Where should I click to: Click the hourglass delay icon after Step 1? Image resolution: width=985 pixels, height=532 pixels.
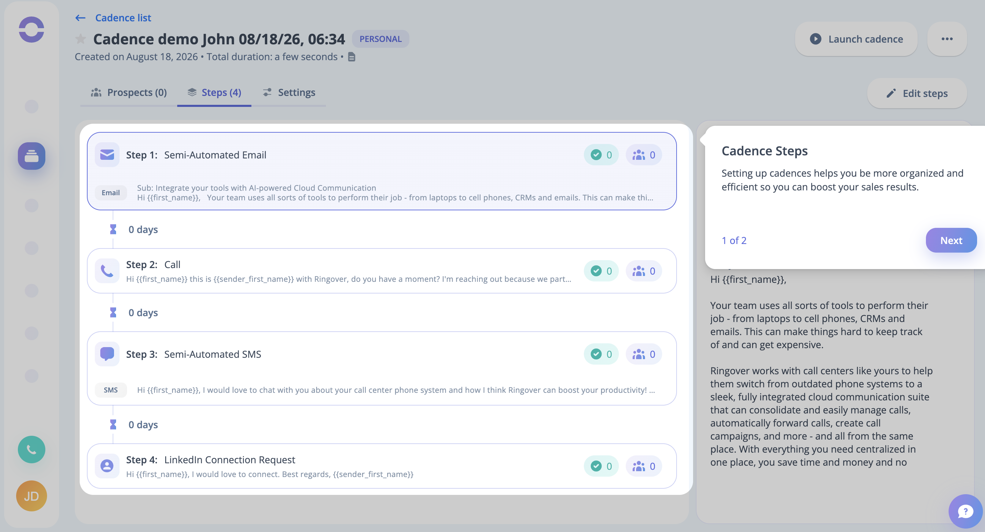pos(113,229)
